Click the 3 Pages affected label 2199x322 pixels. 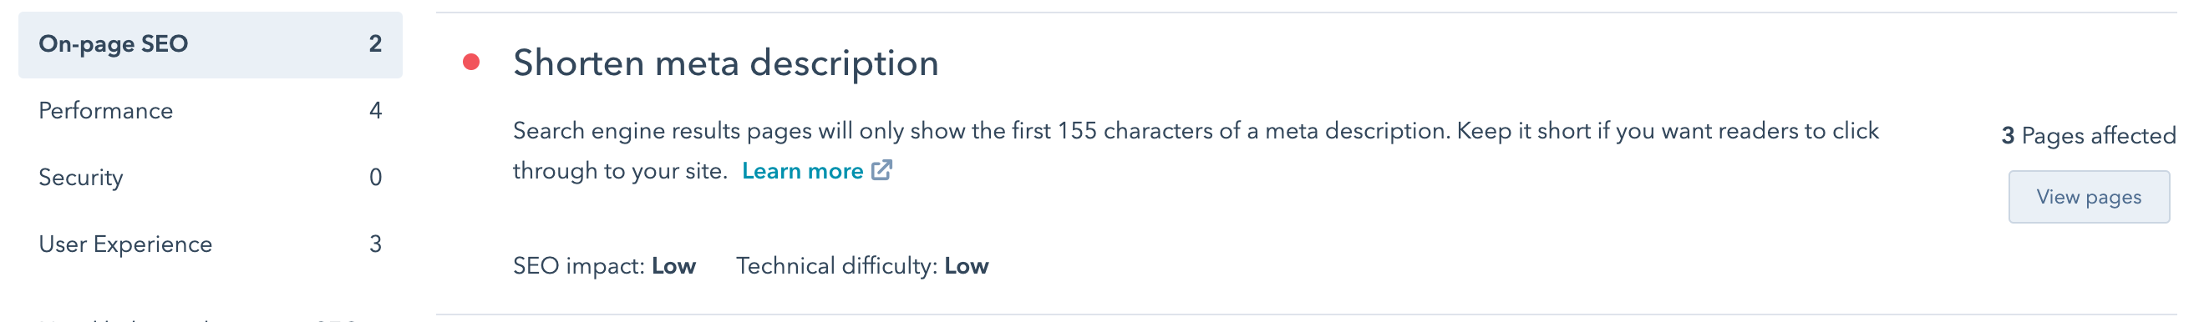(2088, 135)
